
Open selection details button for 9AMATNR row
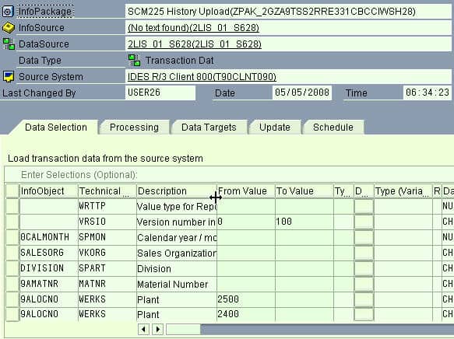point(364,284)
